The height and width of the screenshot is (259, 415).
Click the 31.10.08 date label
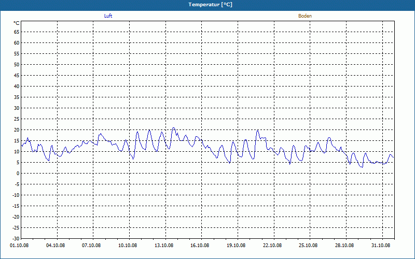tap(381, 245)
